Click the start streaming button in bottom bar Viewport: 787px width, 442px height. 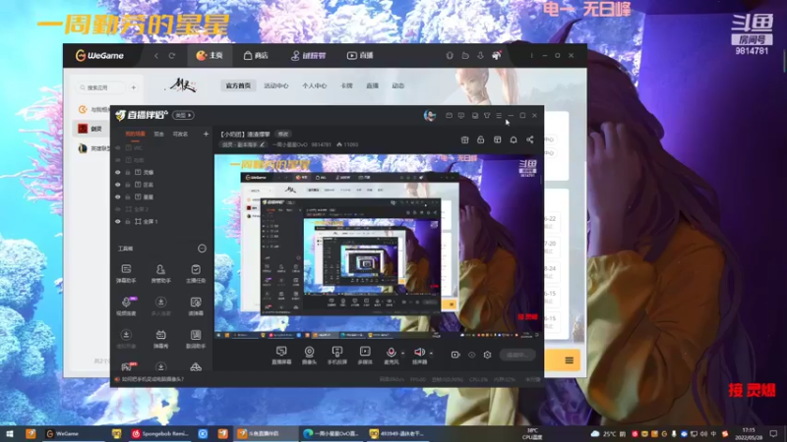point(517,355)
